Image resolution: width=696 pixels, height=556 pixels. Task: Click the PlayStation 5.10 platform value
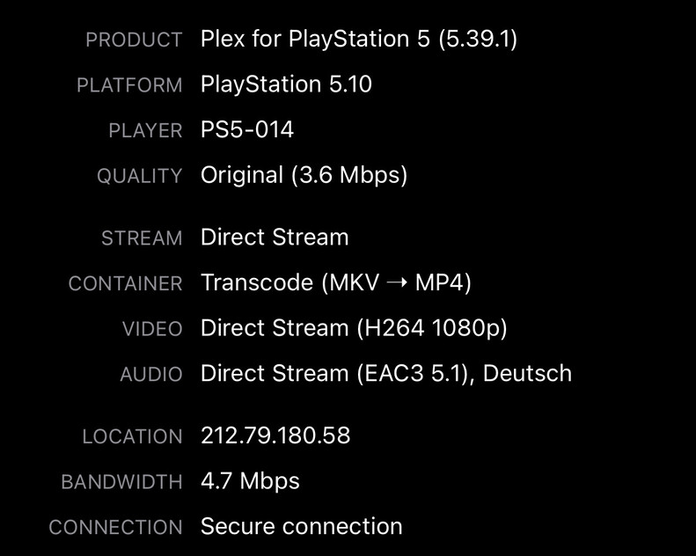click(x=286, y=84)
